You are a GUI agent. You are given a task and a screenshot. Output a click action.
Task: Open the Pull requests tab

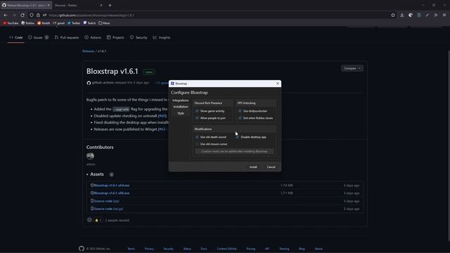67,37
